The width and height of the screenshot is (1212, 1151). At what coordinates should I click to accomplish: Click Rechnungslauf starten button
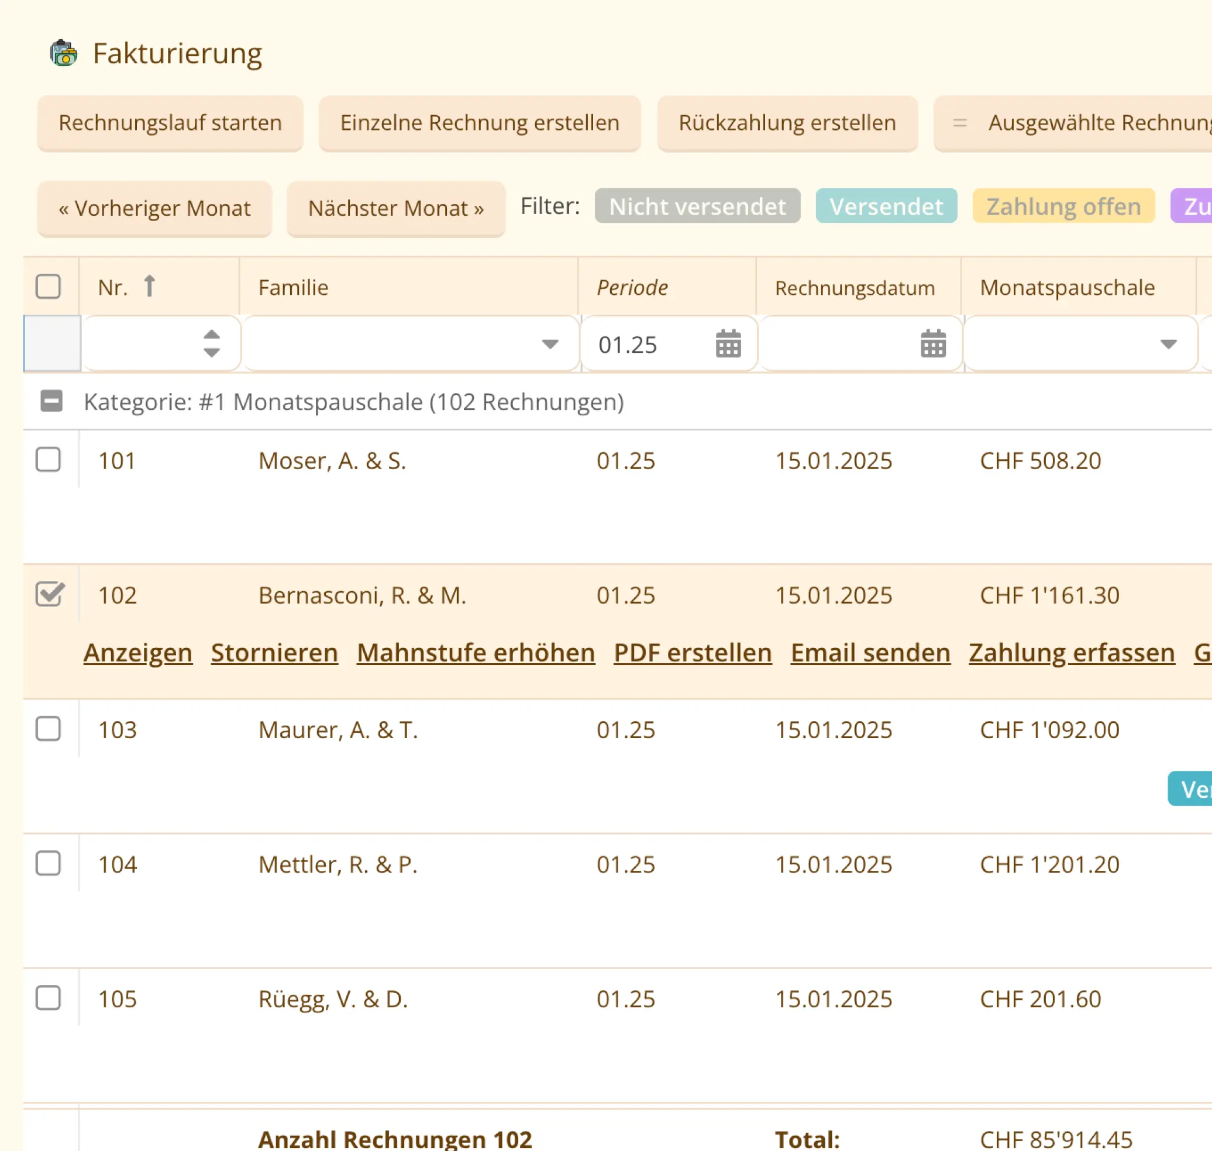pyautogui.click(x=170, y=123)
